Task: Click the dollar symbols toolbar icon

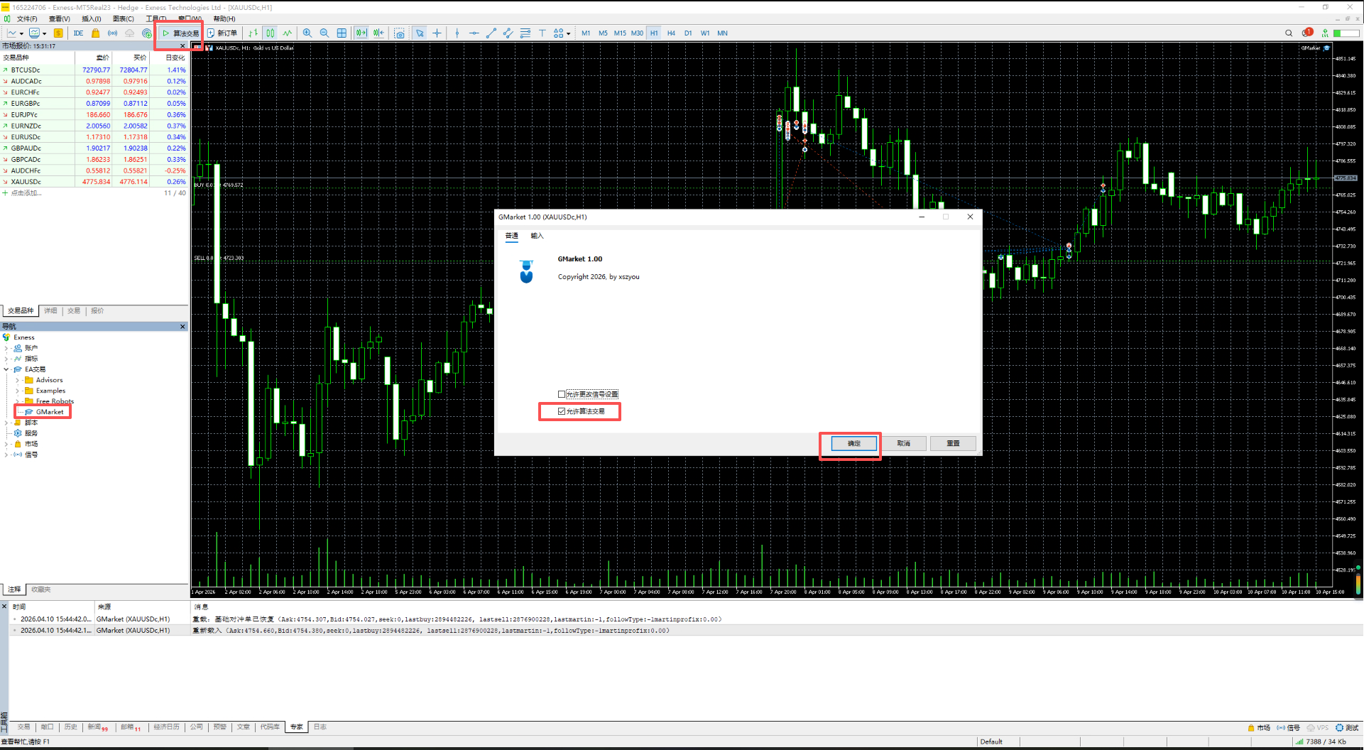Action: point(58,33)
